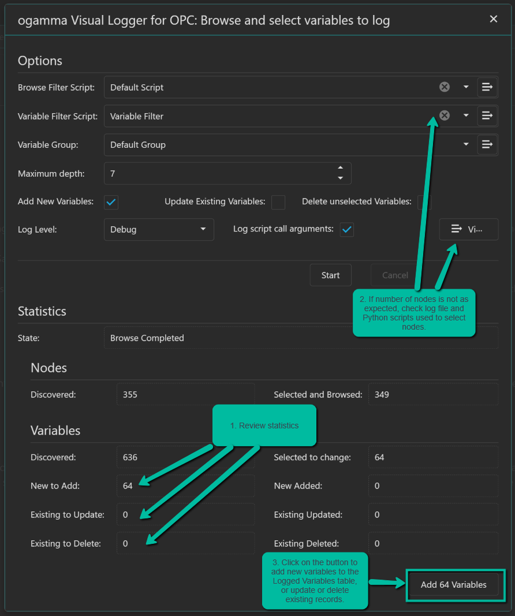Image resolution: width=515 pixels, height=616 pixels.
Task: Click the Maximum depth input field
Action: [x=219, y=173]
